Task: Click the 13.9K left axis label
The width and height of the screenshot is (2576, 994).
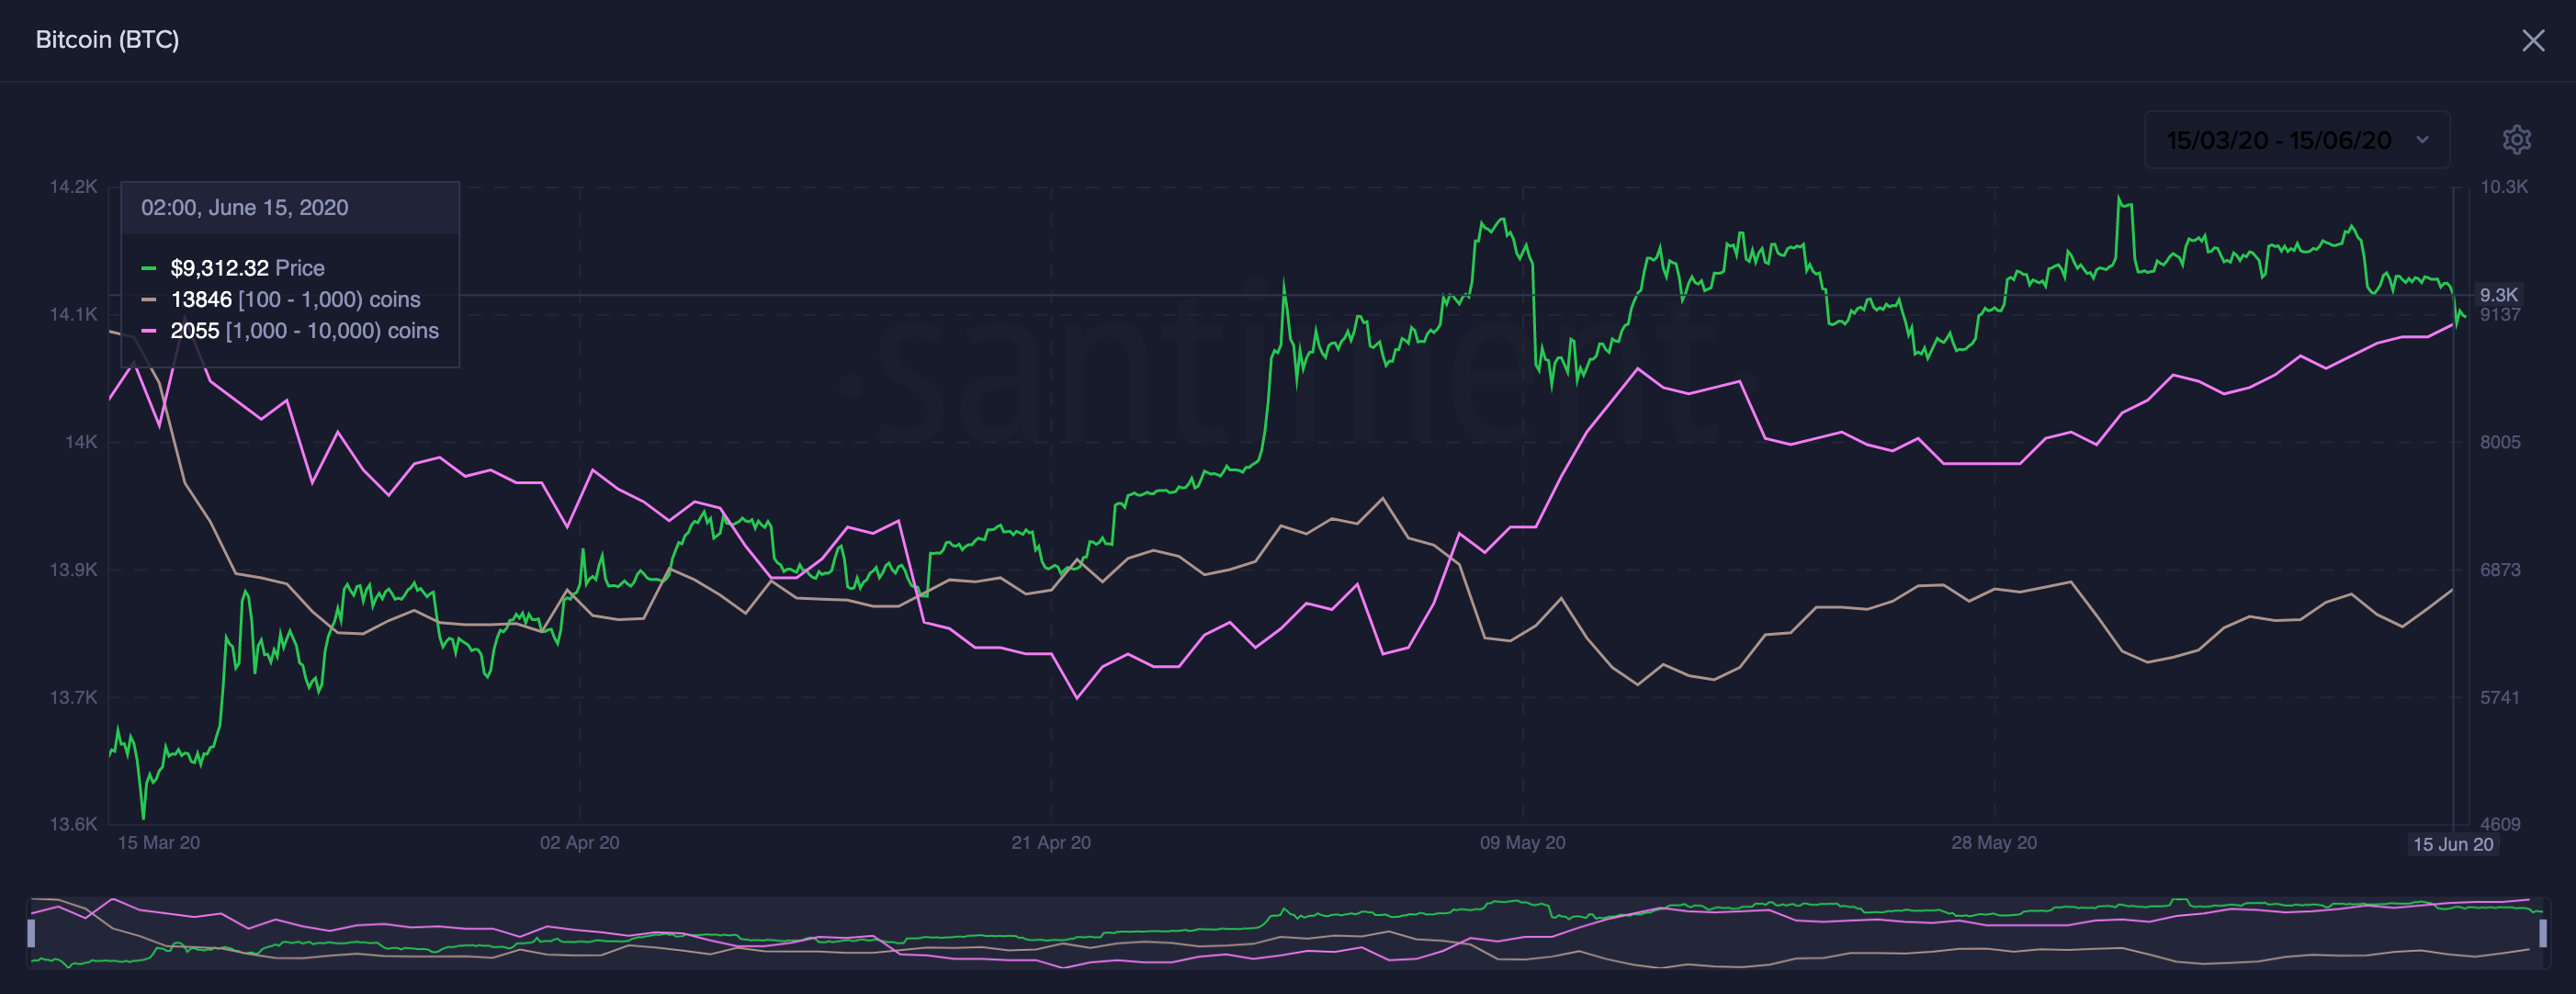Action: coord(74,569)
